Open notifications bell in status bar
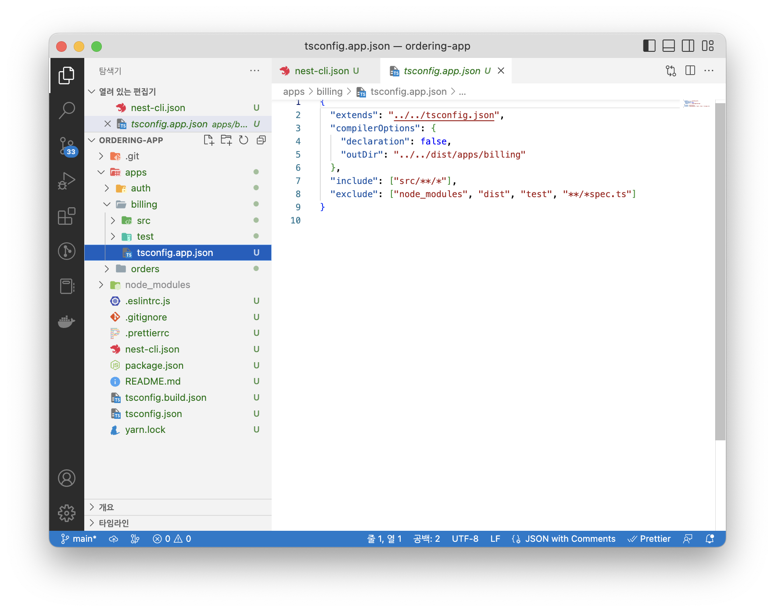Screen dimensions: 775x612 point(710,539)
